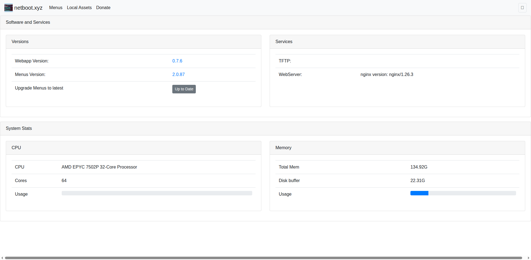Click the Disk buffer value 22.31G
531x260 pixels.
click(418, 180)
